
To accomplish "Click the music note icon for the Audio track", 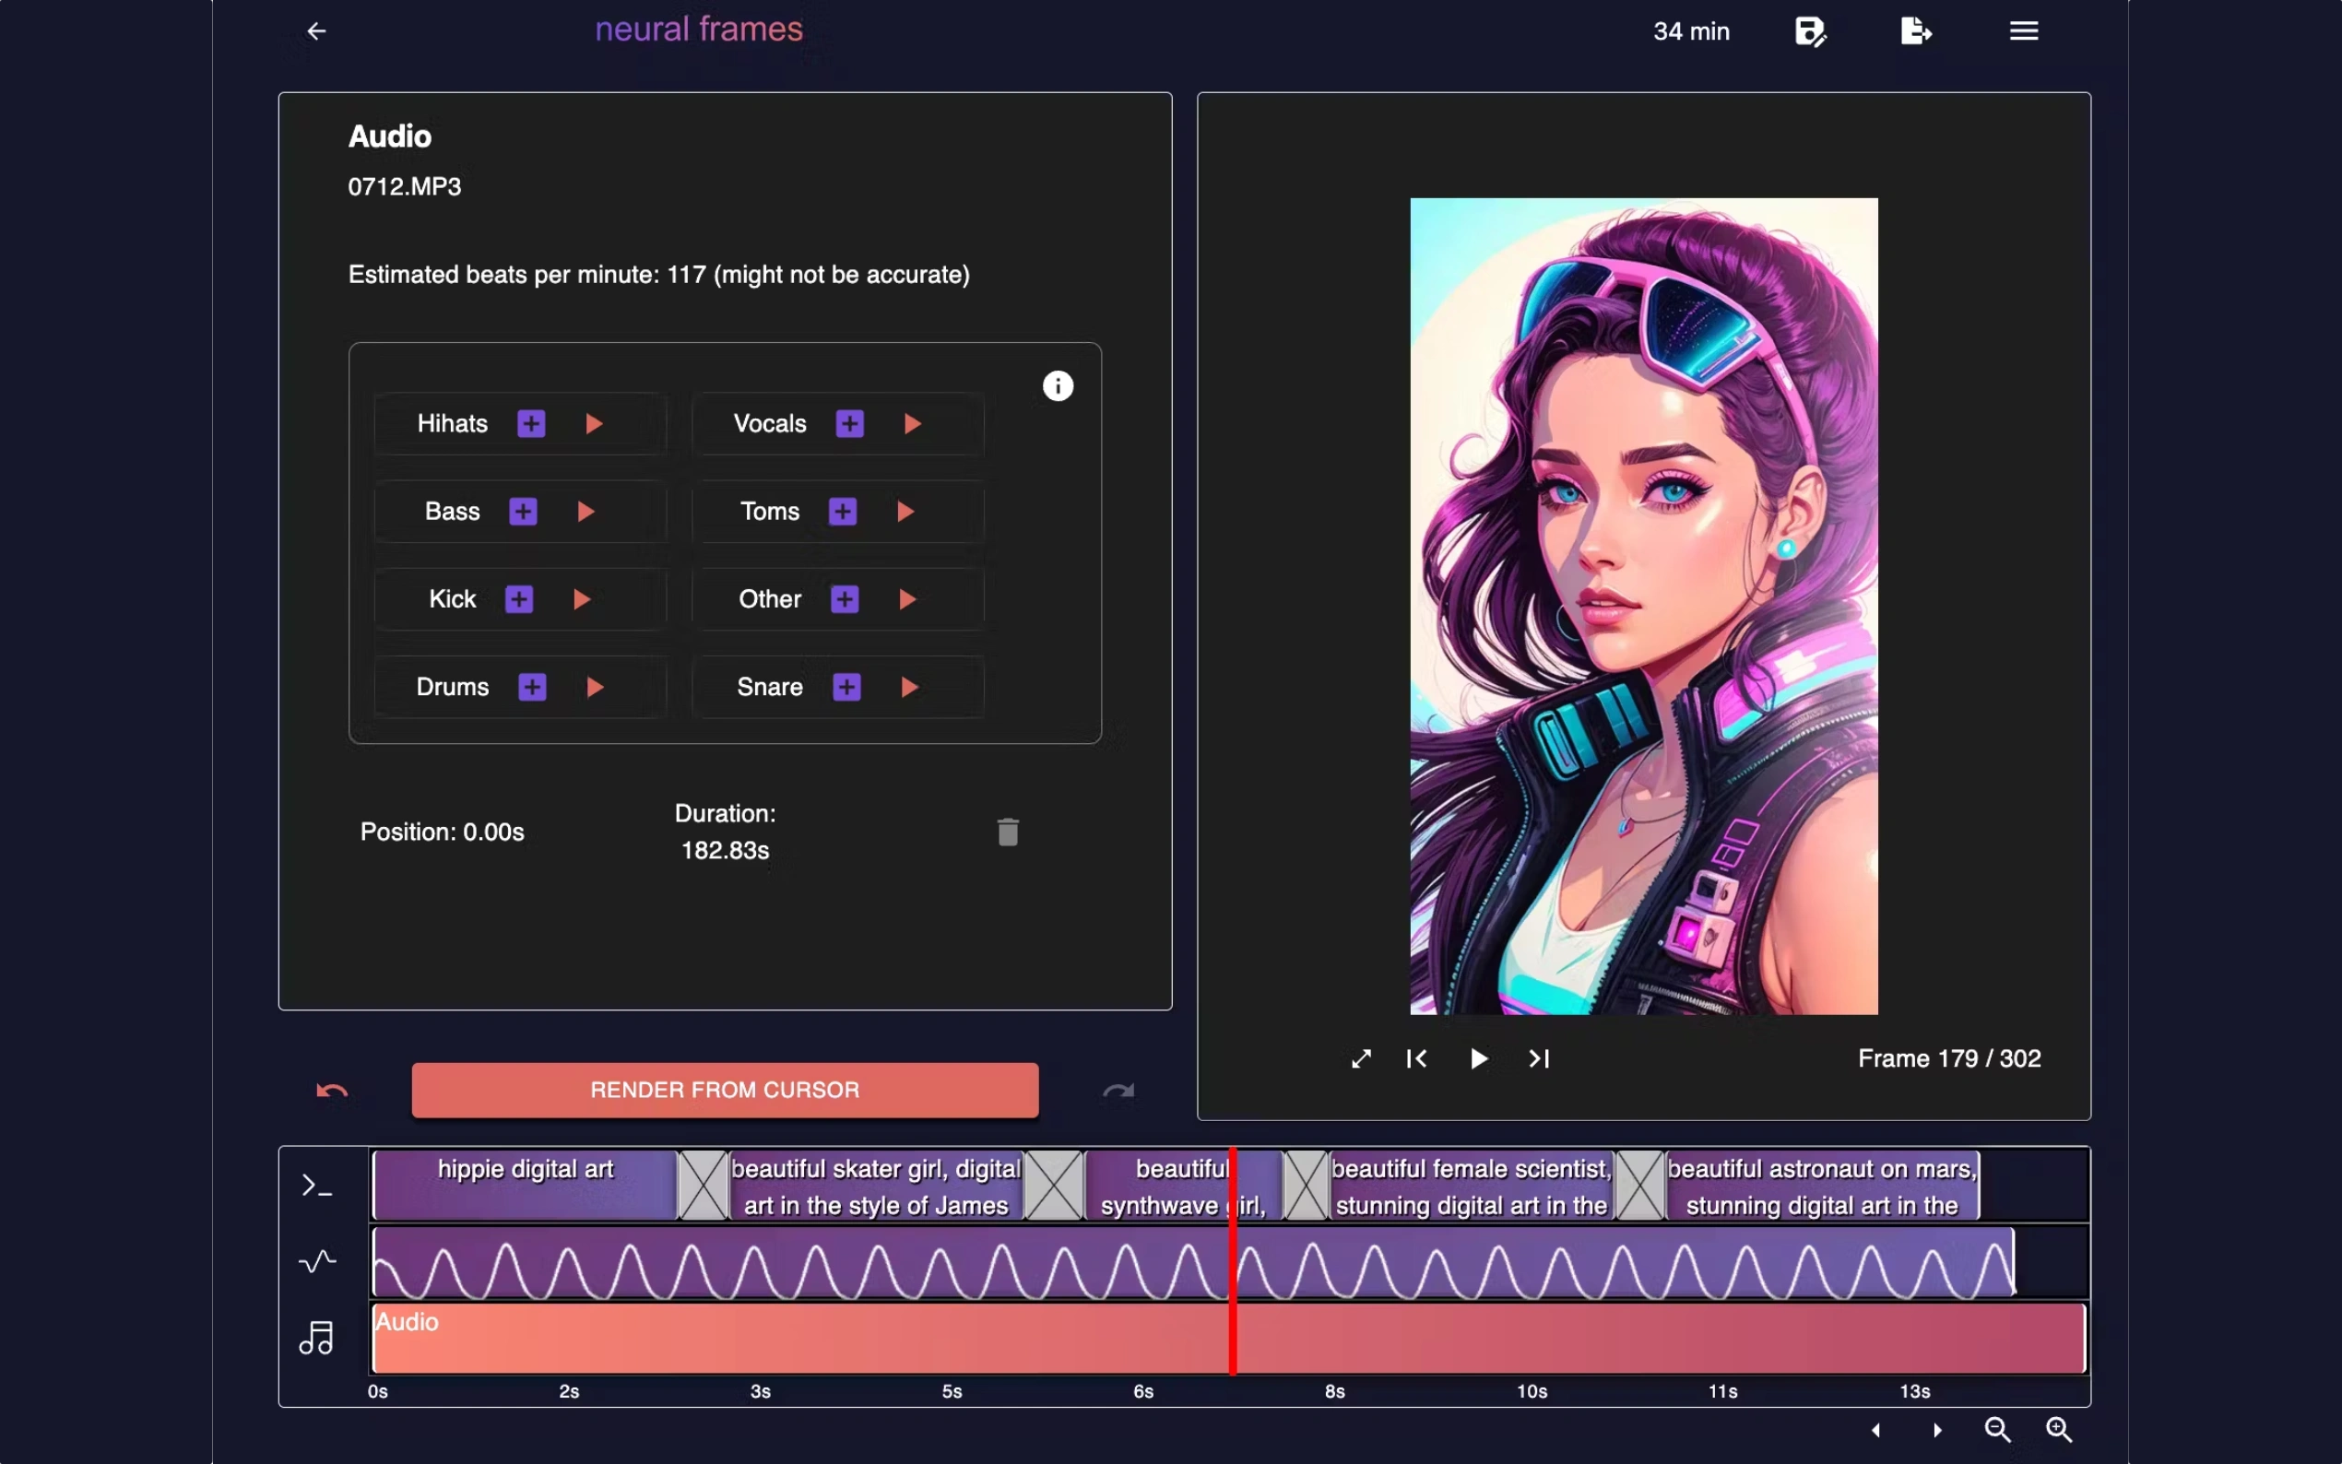I will (315, 1337).
